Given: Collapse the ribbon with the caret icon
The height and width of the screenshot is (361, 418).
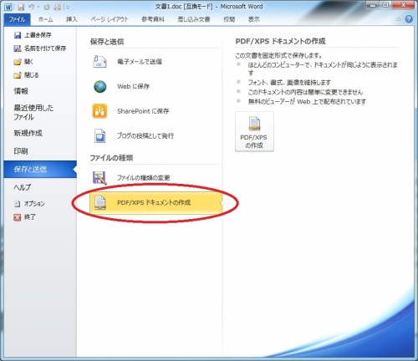Looking at the screenshot, I should [399, 19].
